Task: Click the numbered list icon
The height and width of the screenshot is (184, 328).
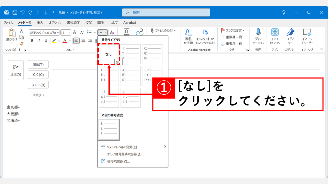Action: [x=101, y=32]
